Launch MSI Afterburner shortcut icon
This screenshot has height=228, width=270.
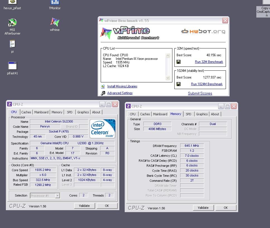tap(12, 23)
